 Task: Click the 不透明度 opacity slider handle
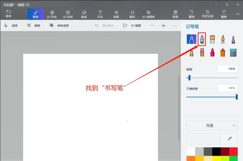[x=237, y=97]
